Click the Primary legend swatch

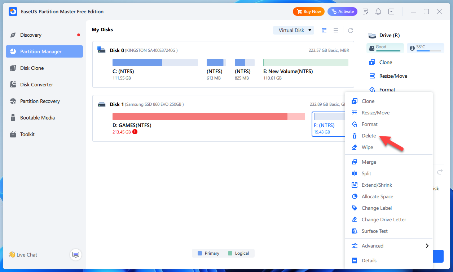(200, 253)
